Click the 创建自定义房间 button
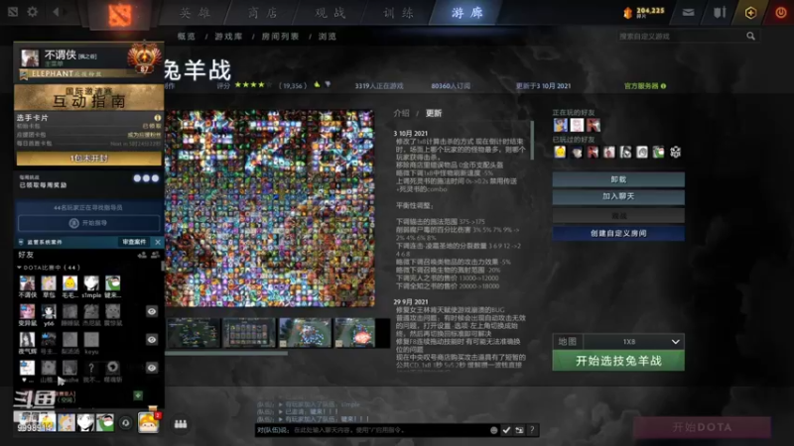Screen dimensions: 794x446 click(x=618, y=234)
